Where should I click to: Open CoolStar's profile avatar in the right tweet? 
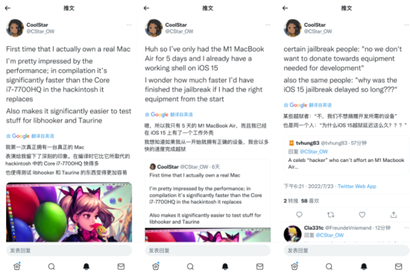[293, 28]
